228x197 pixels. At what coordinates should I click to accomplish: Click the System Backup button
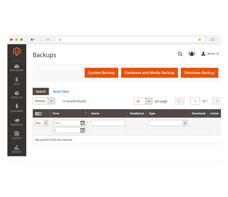[101, 73]
